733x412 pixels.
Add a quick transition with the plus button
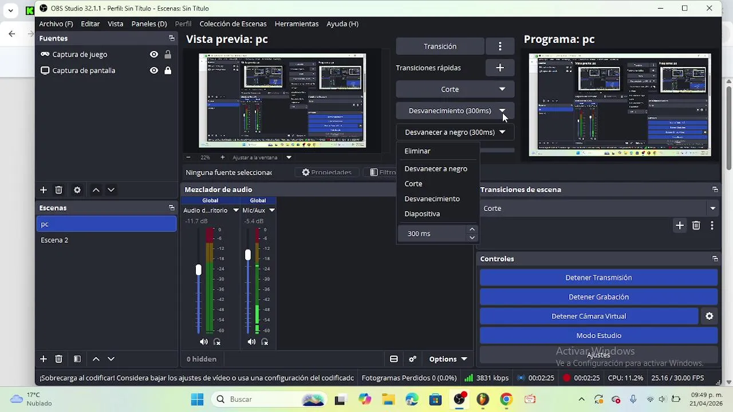tap(500, 68)
